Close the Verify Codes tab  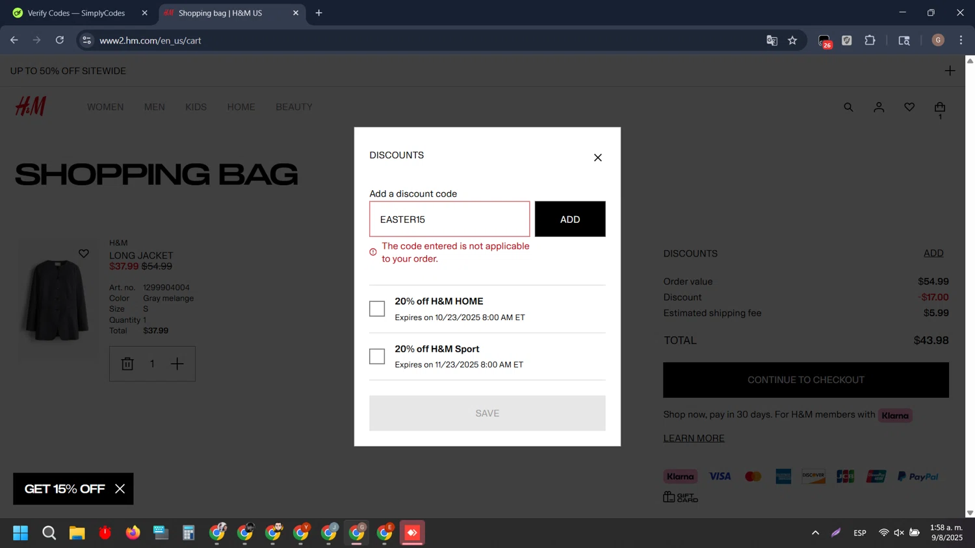pyautogui.click(x=144, y=13)
